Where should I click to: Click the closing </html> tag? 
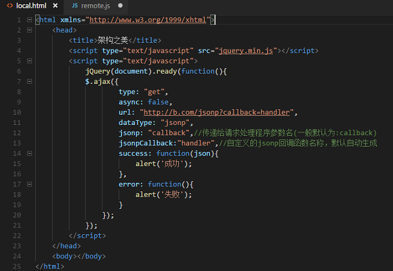(50, 266)
